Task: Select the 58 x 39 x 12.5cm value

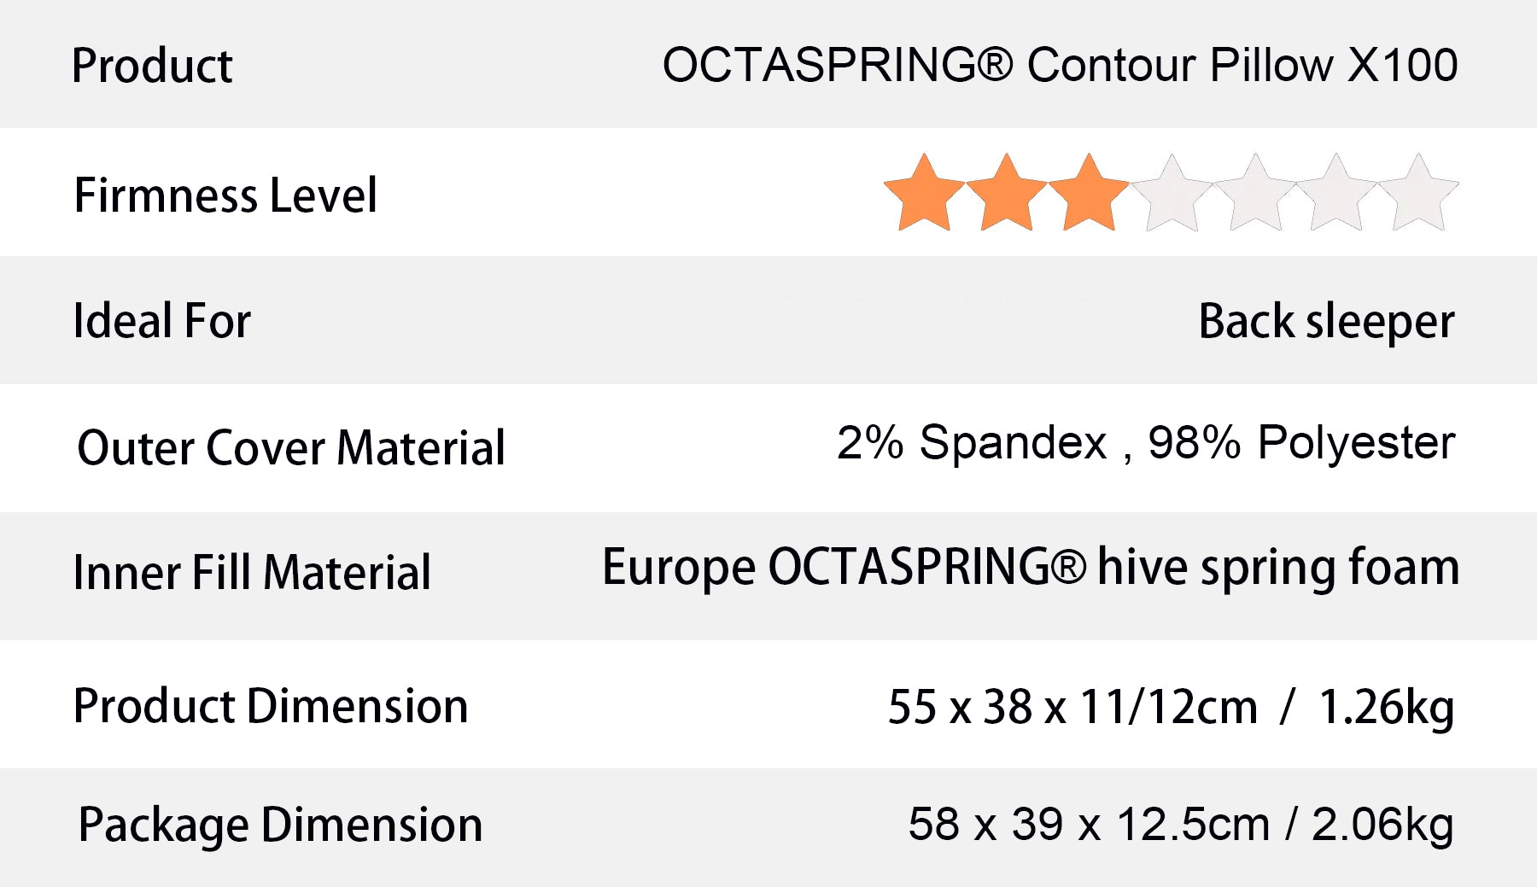Action: 1089,824
